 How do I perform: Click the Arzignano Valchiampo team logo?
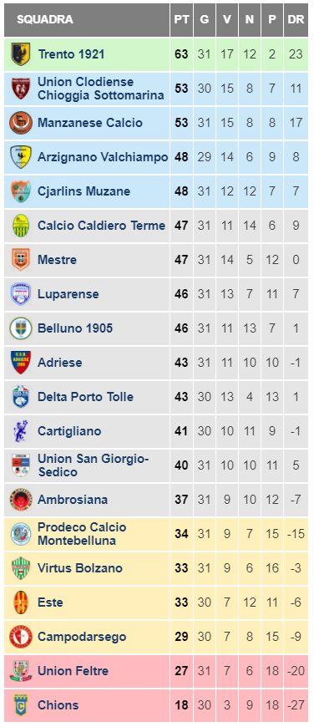(21, 157)
